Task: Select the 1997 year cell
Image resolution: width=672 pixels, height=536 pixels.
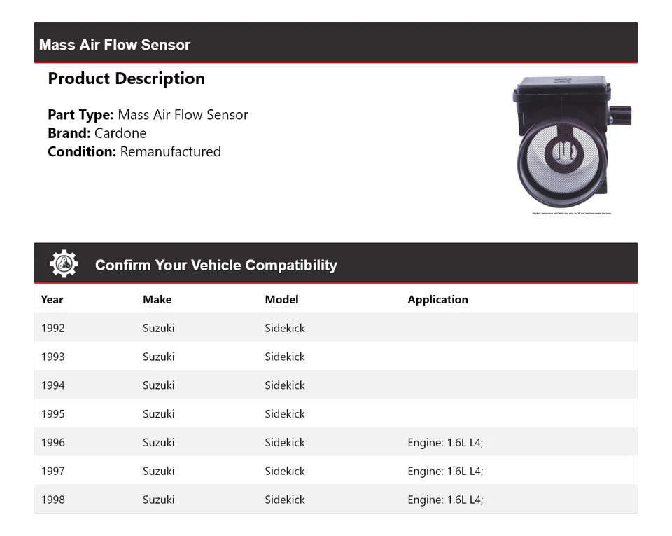Action: click(x=52, y=472)
